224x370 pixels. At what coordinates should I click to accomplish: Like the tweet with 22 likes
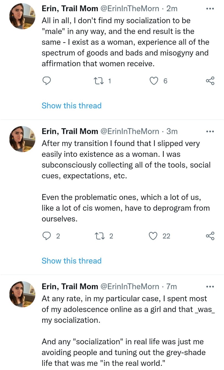tap(153, 236)
